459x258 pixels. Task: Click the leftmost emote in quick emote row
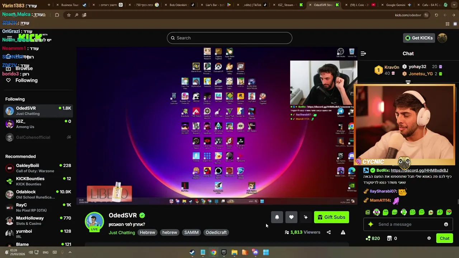[x=368, y=212]
